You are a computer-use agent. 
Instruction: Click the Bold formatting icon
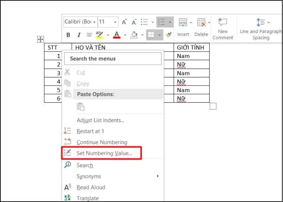tap(68, 35)
